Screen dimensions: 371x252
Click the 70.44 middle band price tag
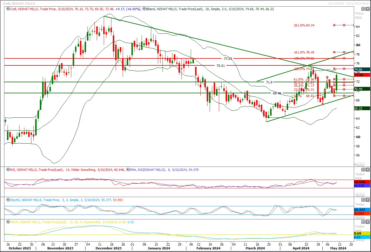pos(362,89)
